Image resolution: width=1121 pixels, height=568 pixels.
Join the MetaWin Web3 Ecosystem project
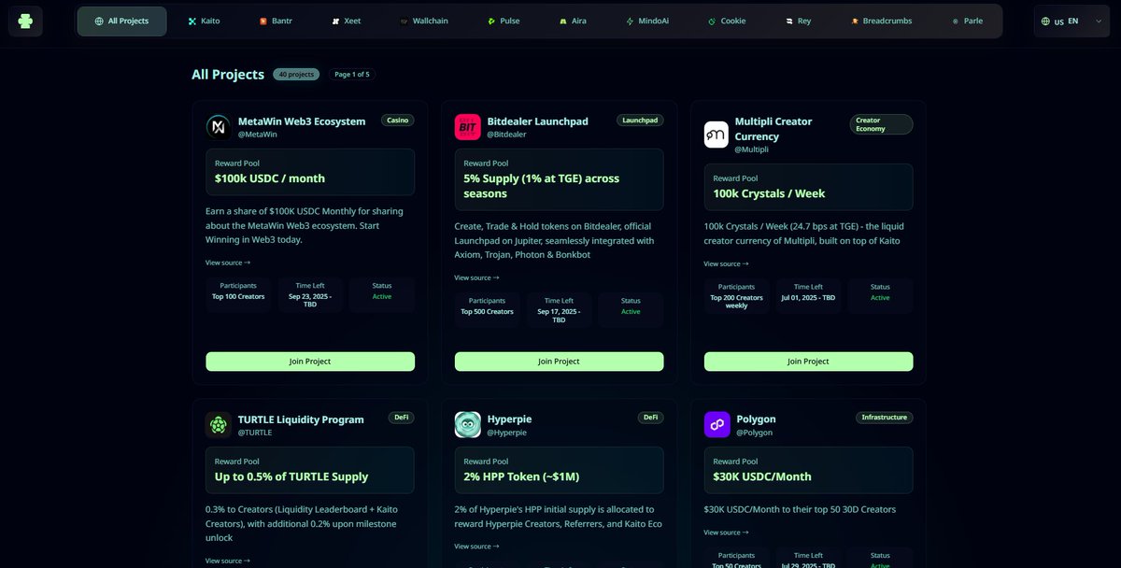click(x=310, y=362)
